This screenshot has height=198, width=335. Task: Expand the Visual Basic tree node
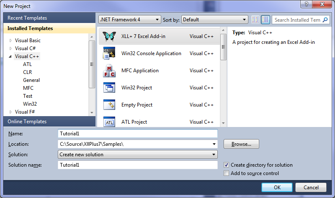click(10, 41)
